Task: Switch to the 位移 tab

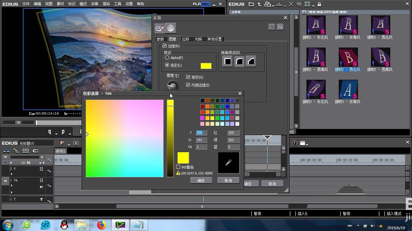Action: [x=185, y=39]
